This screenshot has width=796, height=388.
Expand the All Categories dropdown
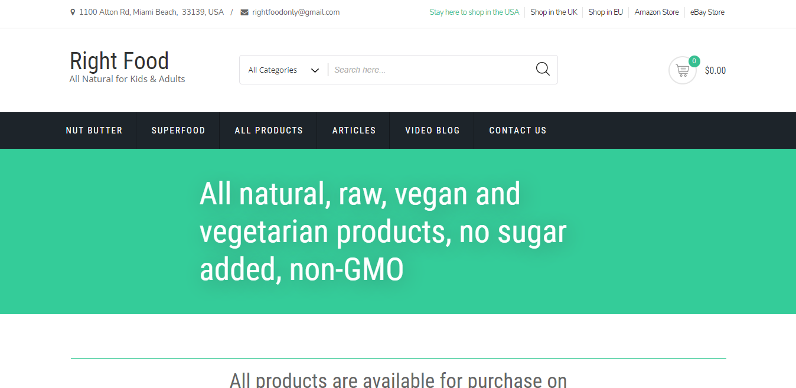283,70
